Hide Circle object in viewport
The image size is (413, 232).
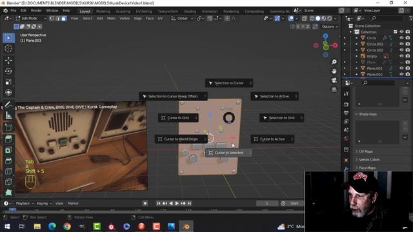(x=401, y=38)
